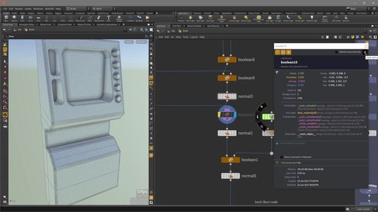This screenshot has width=378, height=212.
Task: Add a Point Light from shelf
Action: click(190, 18)
